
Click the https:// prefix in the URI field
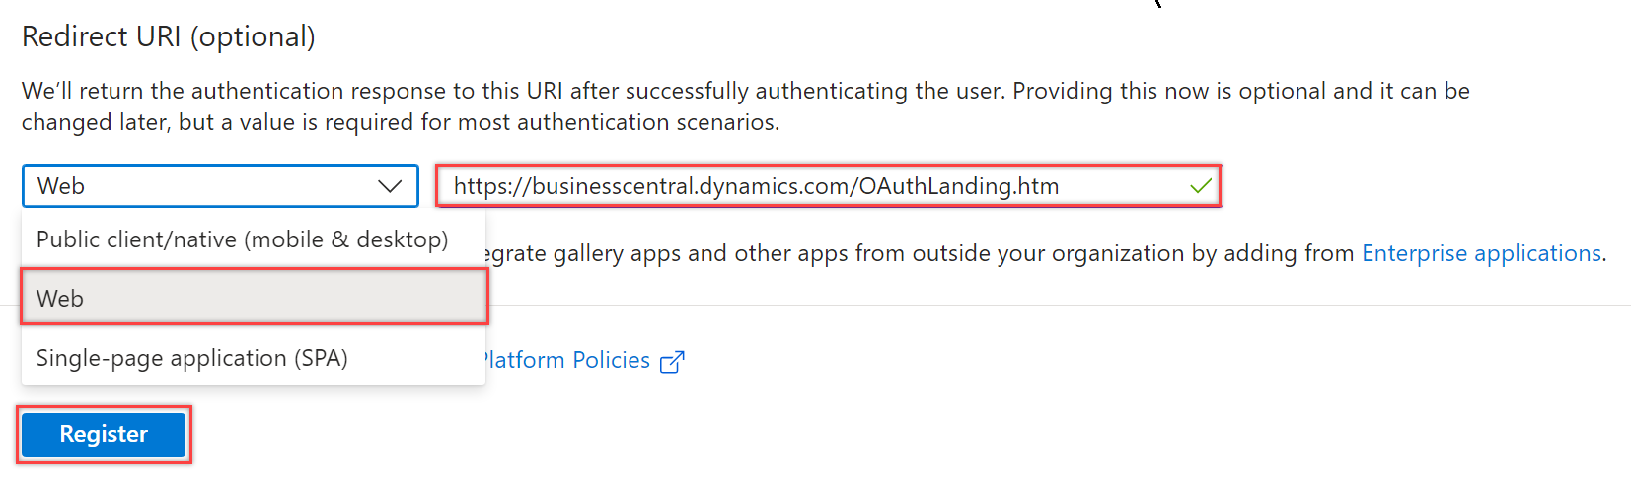(490, 186)
